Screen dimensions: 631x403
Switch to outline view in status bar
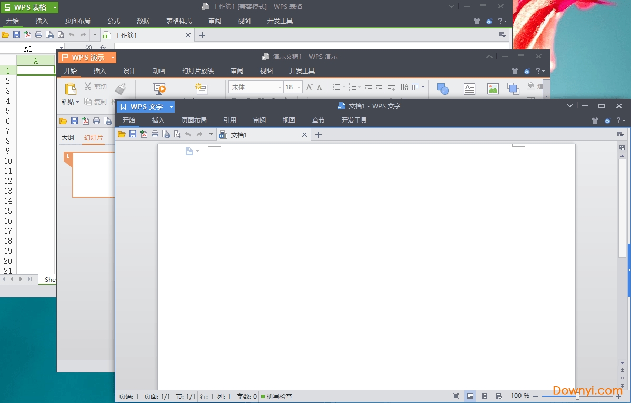(485, 396)
